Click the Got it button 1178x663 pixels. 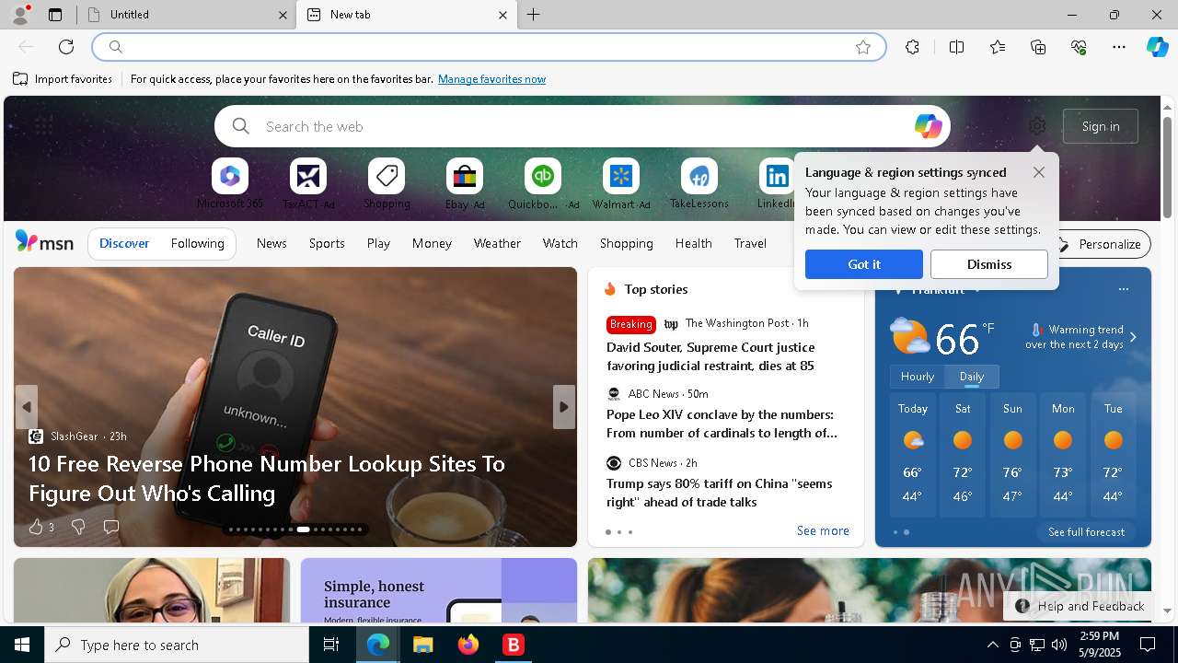[x=864, y=264]
